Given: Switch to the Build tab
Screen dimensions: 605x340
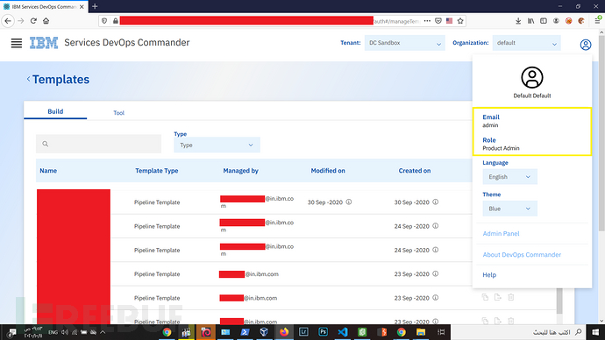Looking at the screenshot, I should [x=55, y=111].
